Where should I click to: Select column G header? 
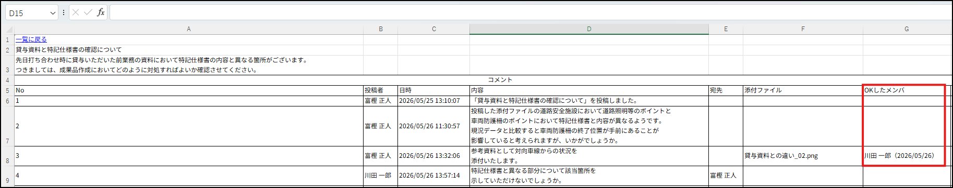point(907,29)
